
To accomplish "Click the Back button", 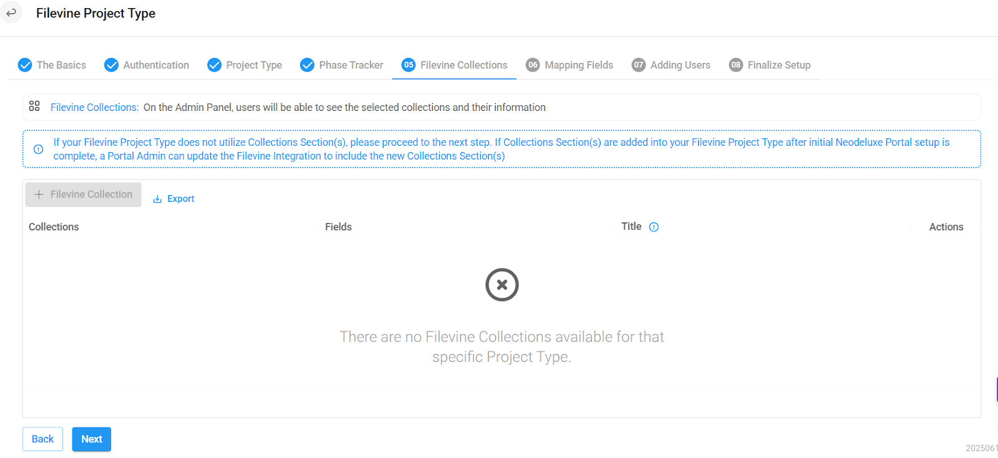I will point(42,439).
